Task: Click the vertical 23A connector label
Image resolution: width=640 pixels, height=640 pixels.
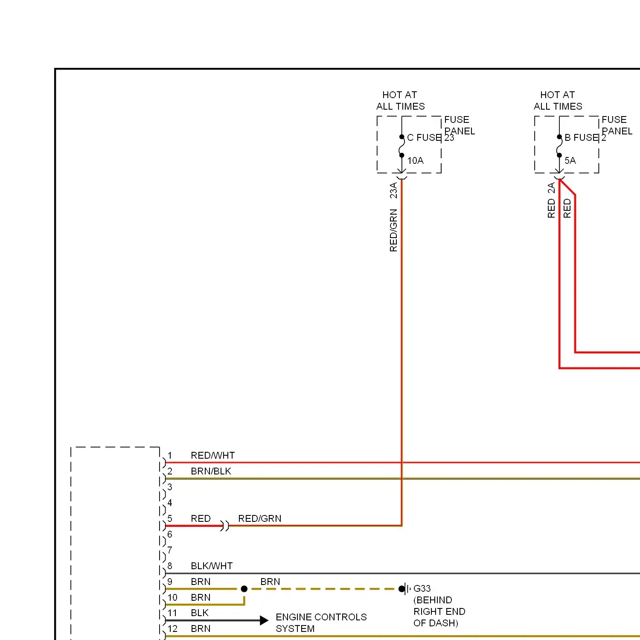Action: tap(393, 190)
